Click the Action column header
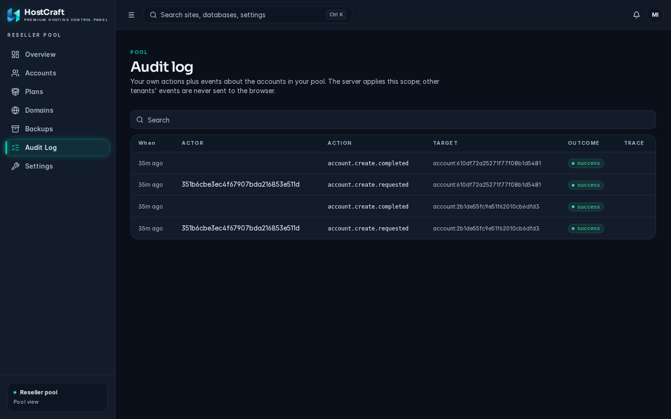Viewport: 671px width, 419px height. tap(340, 143)
